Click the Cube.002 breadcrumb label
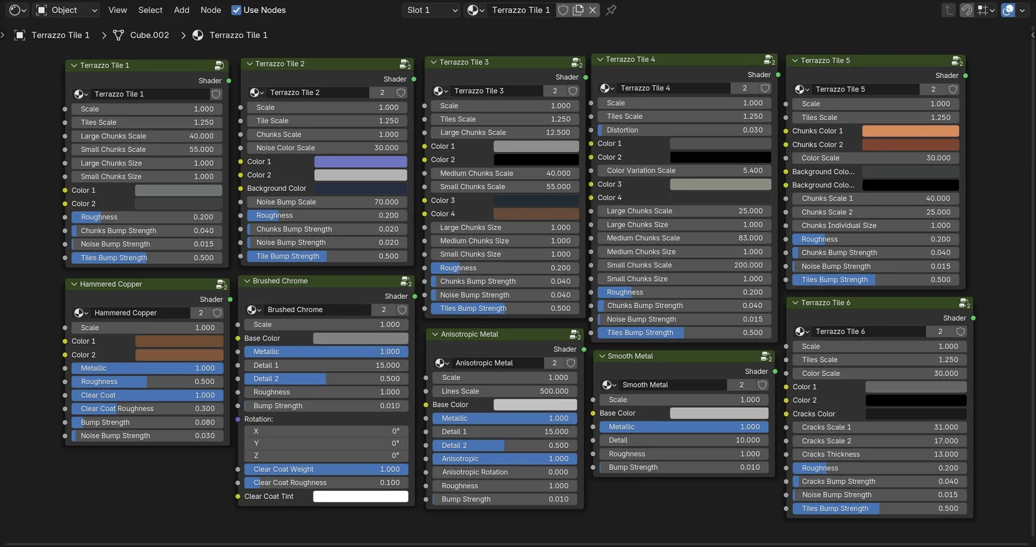This screenshot has width=1036, height=547. pos(150,35)
